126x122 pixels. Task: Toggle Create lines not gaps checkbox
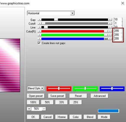pyautogui.click(x=39, y=43)
